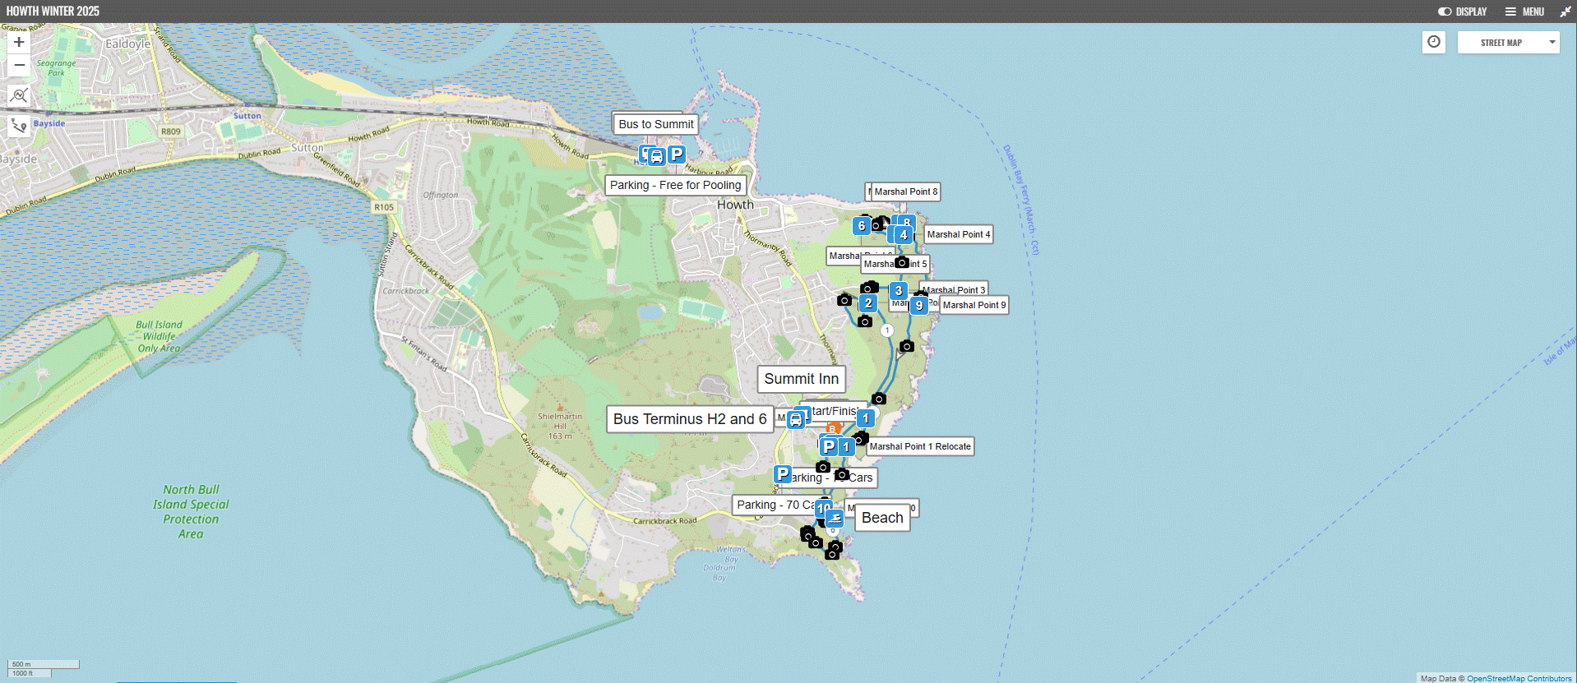The width and height of the screenshot is (1577, 683).
Task: Click the Marshal Point 3 label
Action: [954, 289]
